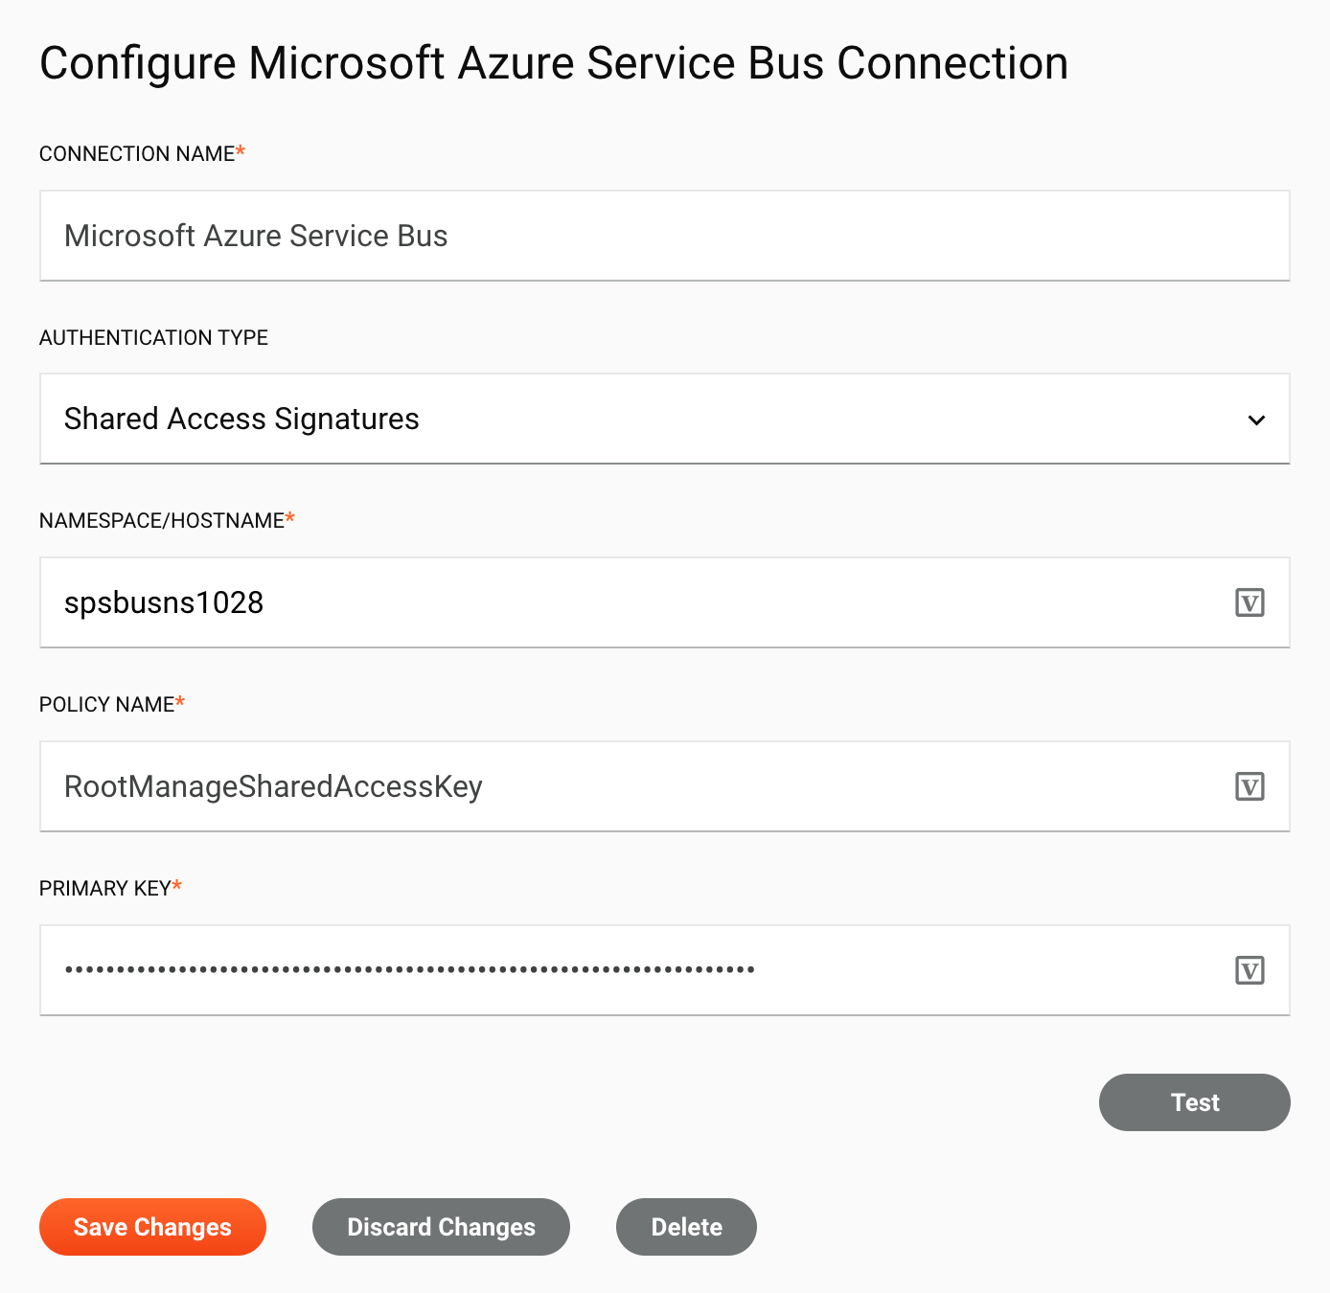The width and height of the screenshot is (1330, 1293).
Task: Test the connection with Test button
Action: pos(1194,1102)
